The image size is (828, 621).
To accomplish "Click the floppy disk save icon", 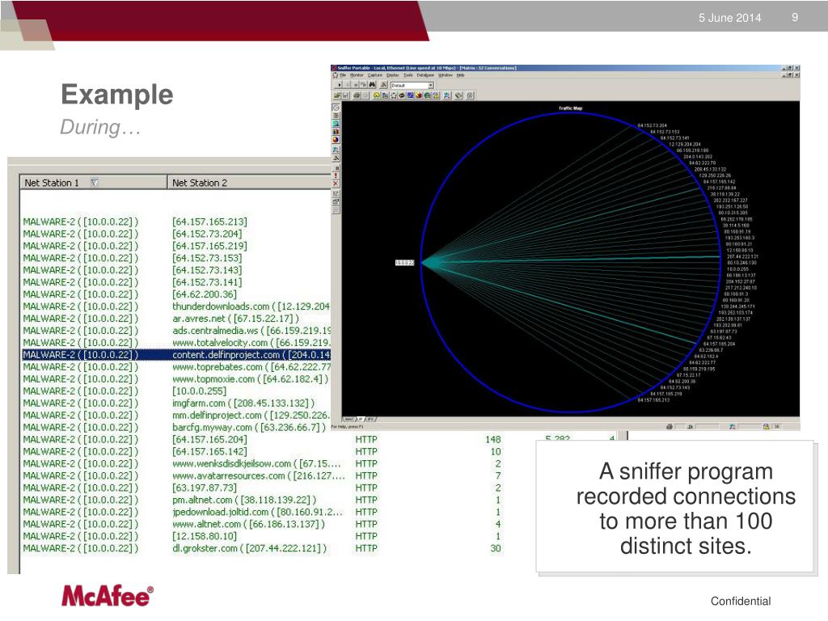I will click(x=345, y=95).
